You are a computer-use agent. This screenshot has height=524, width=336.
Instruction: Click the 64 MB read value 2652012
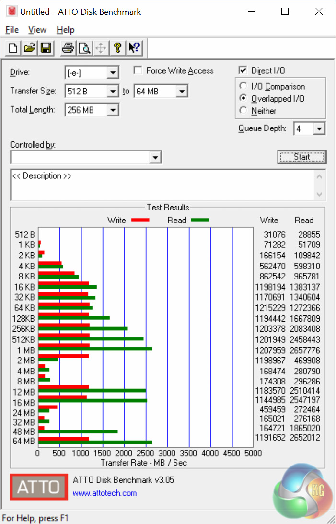pyautogui.click(x=305, y=437)
